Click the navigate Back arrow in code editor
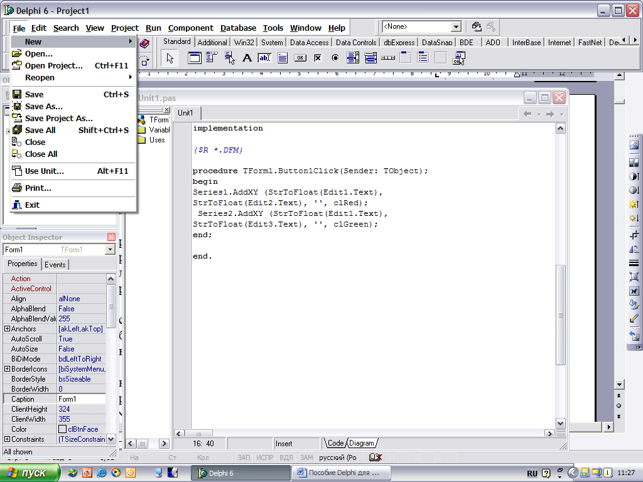 [527, 114]
